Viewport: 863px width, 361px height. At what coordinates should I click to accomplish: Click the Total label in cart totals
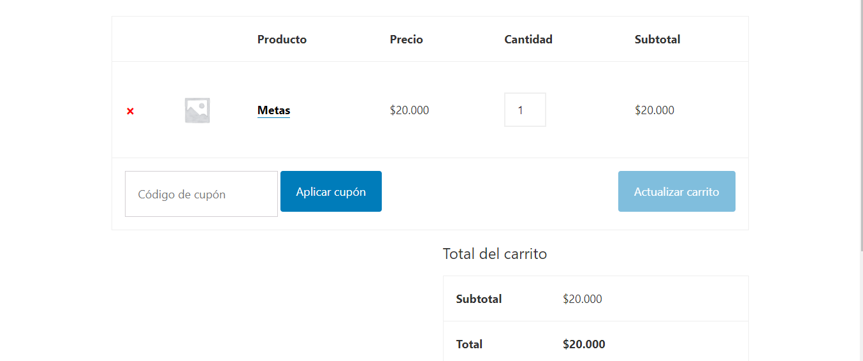pos(469,344)
